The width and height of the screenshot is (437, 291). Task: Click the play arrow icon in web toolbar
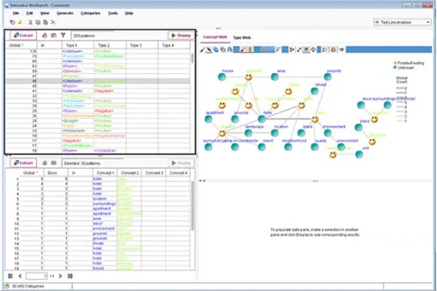coord(292,49)
